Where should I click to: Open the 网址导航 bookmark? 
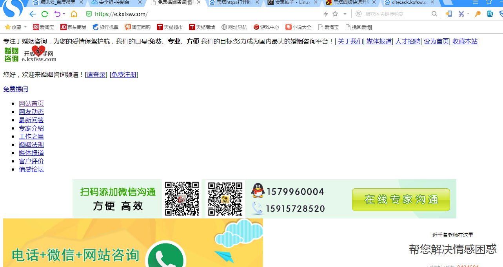(234, 27)
